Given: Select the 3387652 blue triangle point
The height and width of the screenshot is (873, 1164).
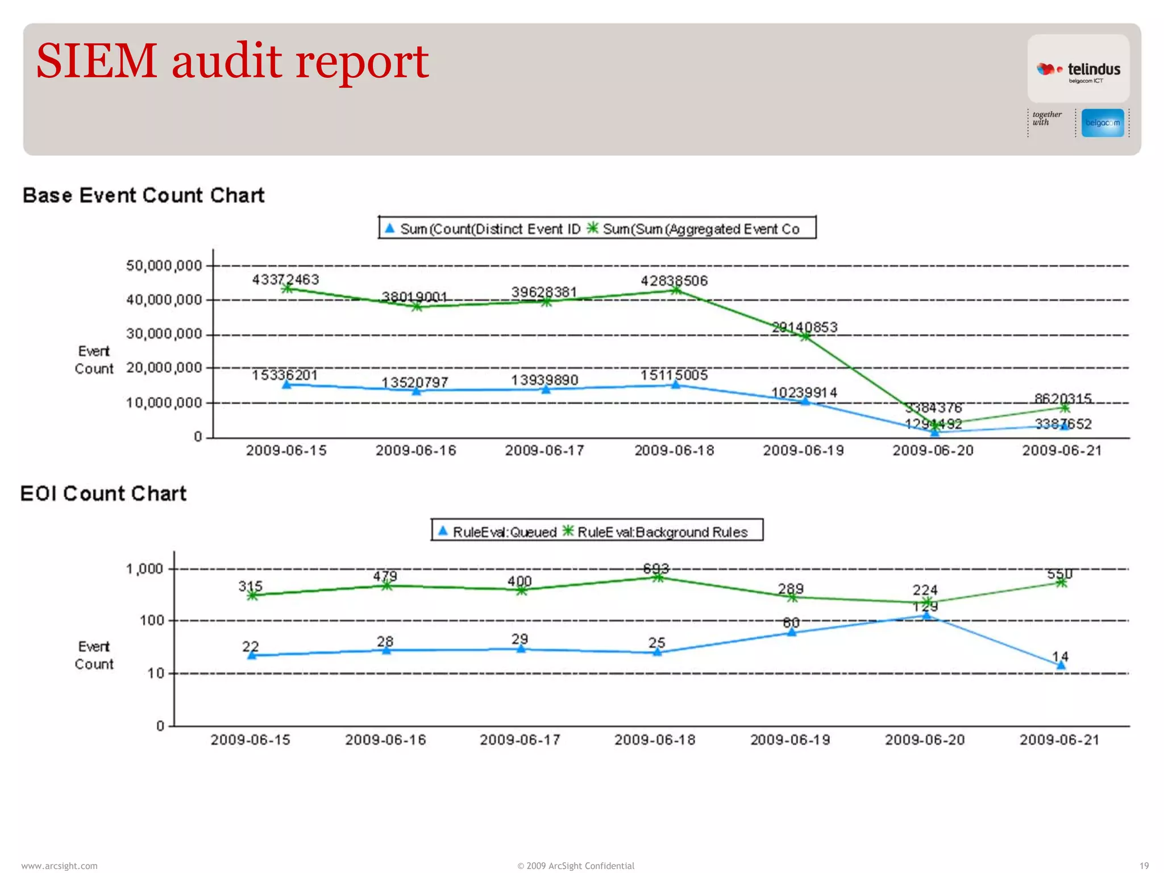Looking at the screenshot, I should tap(1065, 426).
